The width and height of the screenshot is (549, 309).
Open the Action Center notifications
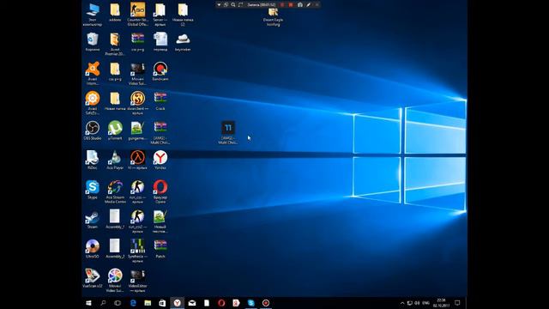point(457,303)
